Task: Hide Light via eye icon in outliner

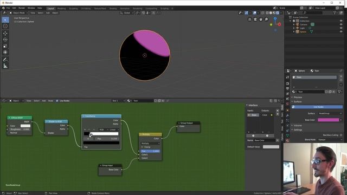Action: [341, 28]
